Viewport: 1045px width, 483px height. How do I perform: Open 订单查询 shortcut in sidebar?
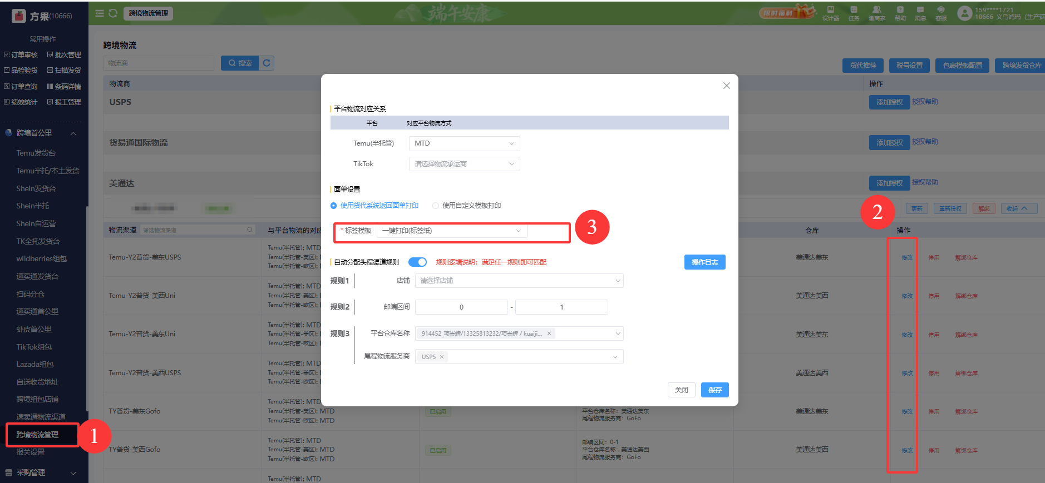coord(21,86)
